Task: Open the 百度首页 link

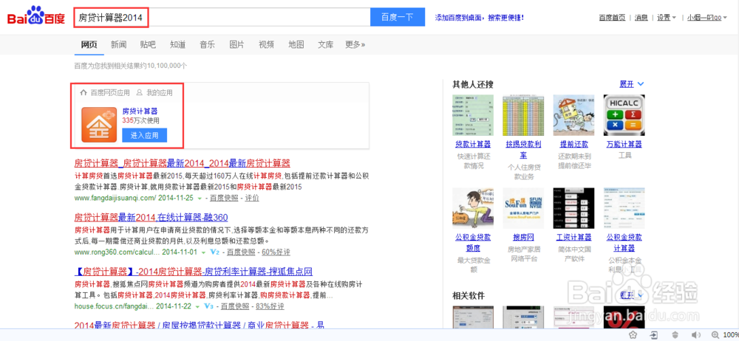Action: 612,18
